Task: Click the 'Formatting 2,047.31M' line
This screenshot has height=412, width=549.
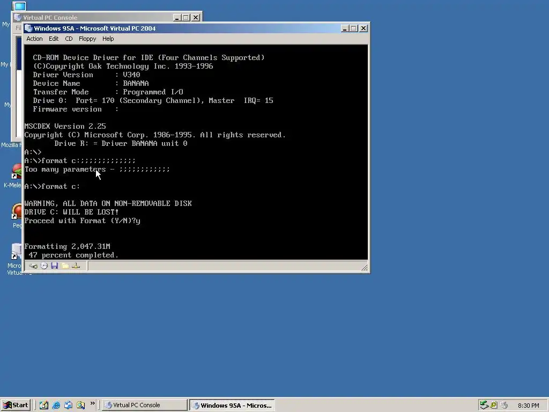Action: click(67, 246)
